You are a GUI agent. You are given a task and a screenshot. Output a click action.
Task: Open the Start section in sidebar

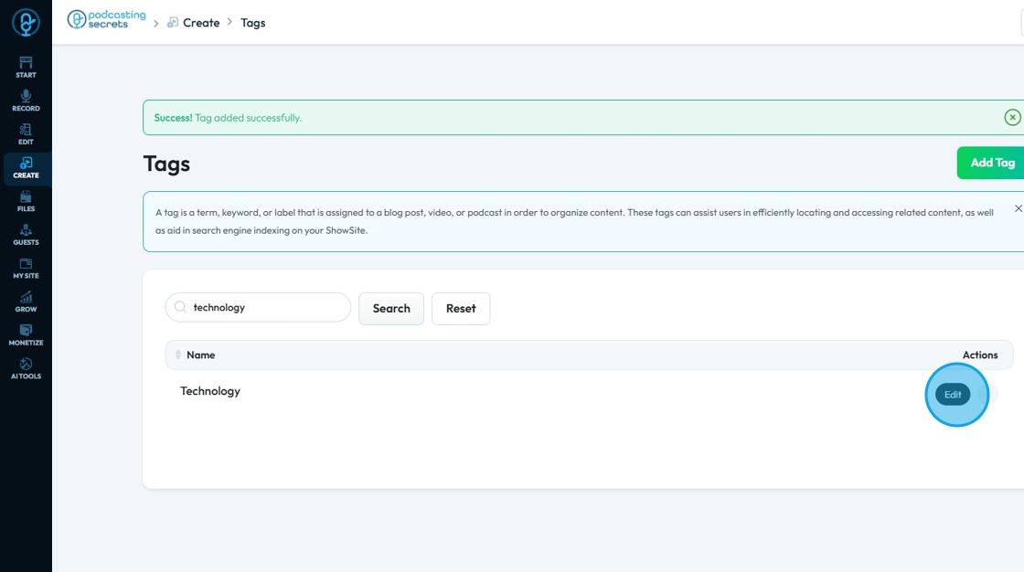(x=26, y=67)
